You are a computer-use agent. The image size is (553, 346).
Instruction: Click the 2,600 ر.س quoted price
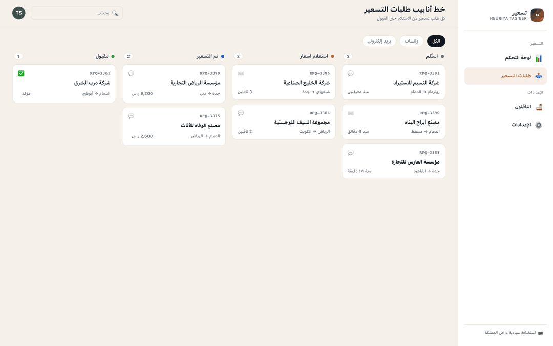point(142,136)
